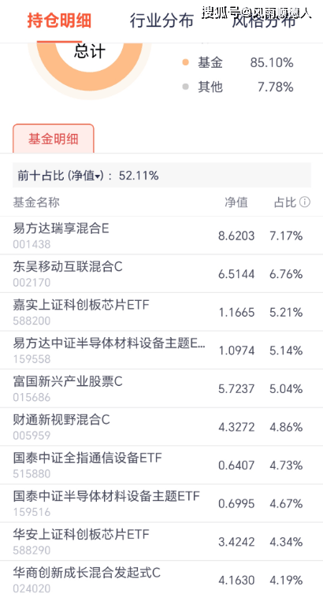323x601 pixels.
Task: Open 华商创新成长混合发起式C fund
Action: pyautogui.click(x=161, y=580)
